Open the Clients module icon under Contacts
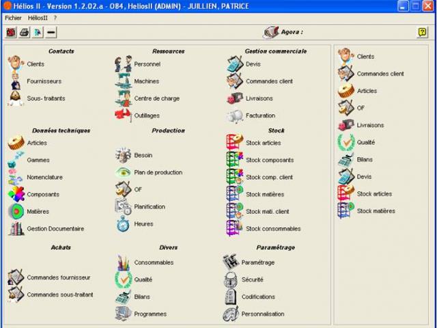 [16, 64]
